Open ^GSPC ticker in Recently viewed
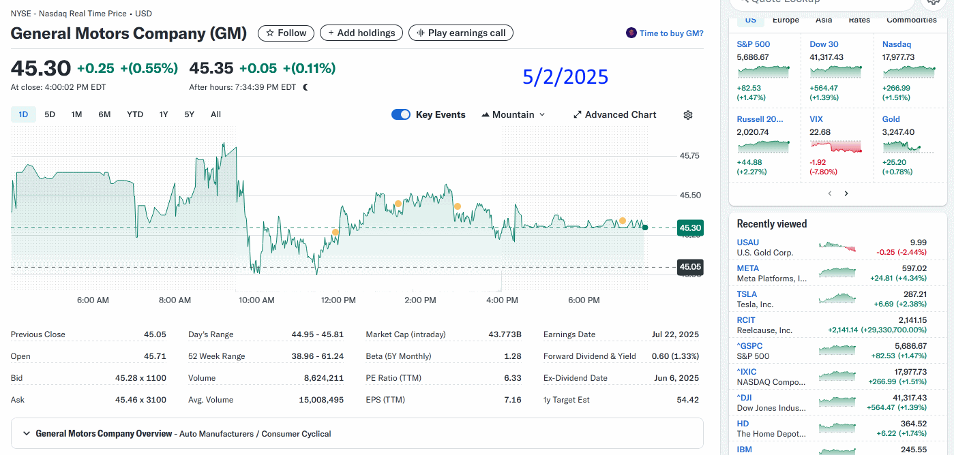 [x=750, y=346]
